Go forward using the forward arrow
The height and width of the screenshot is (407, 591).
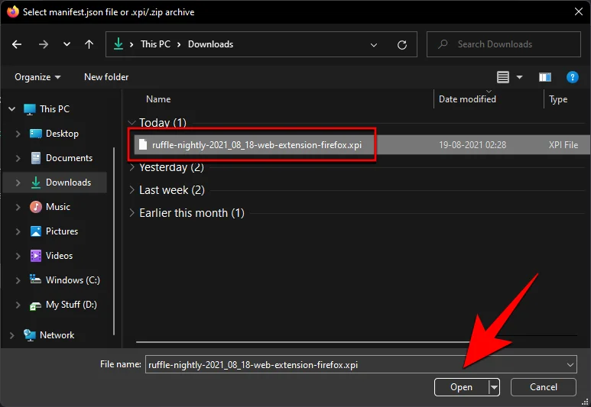pyautogui.click(x=44, y=44)
